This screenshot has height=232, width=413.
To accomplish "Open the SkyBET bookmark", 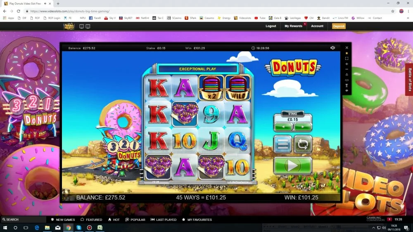I will click(x=126, y=18).
